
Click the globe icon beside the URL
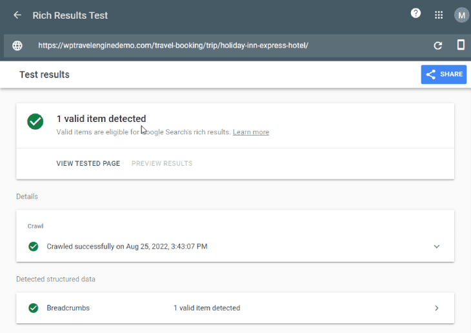17,45
